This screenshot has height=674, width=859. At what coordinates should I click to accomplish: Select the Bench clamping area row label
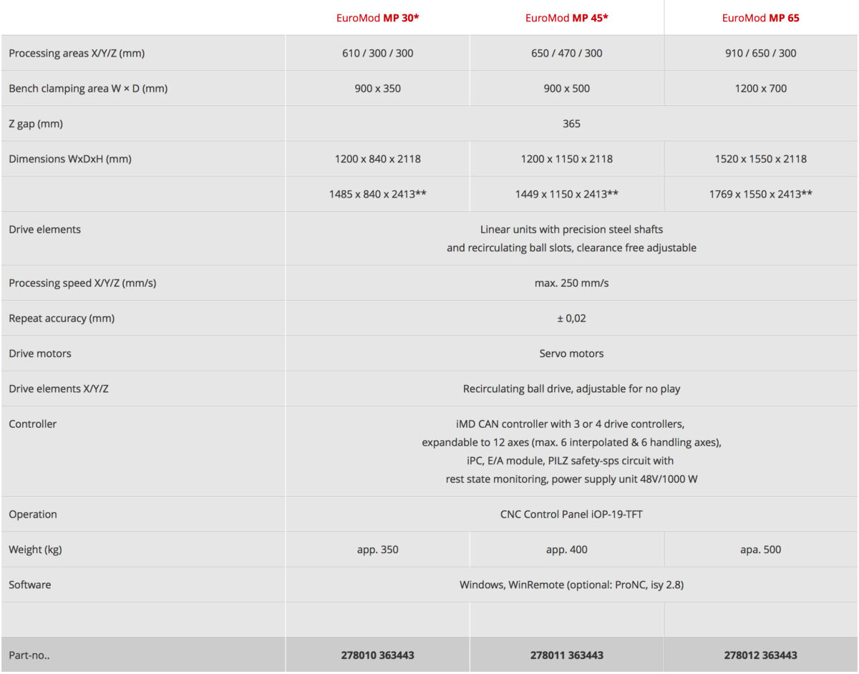88,89
